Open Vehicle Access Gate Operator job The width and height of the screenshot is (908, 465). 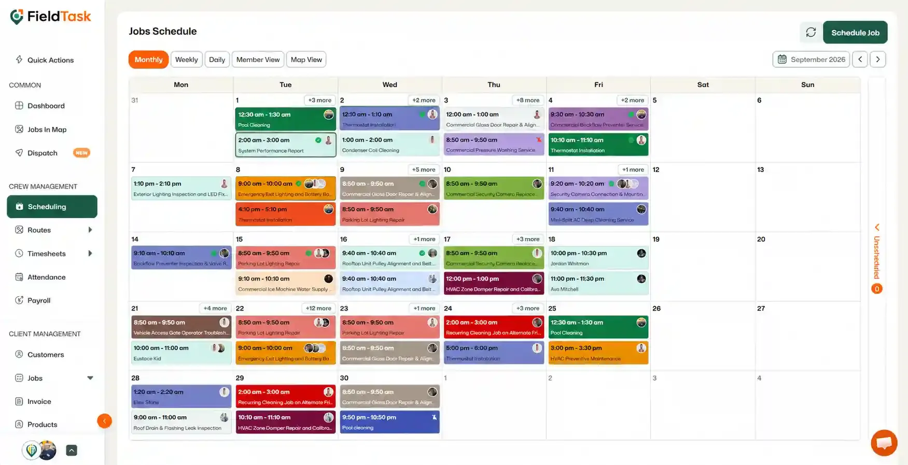click(181, 327)
